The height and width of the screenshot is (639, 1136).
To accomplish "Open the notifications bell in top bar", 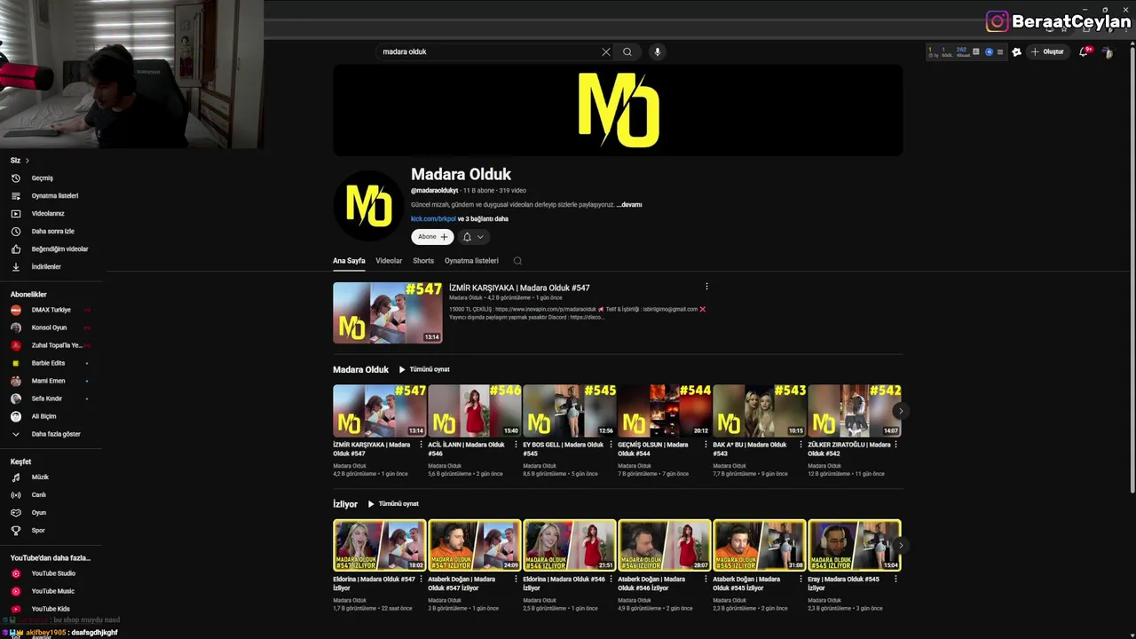I will (x=1084, y=52).
